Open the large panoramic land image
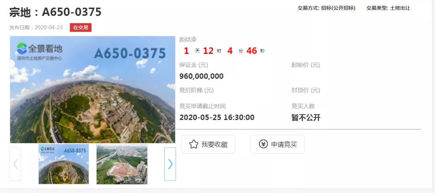This screenshot has width=435, height=193. tap(93, 89)
